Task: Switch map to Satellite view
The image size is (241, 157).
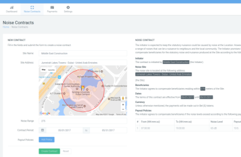Action: coord(52,70)
